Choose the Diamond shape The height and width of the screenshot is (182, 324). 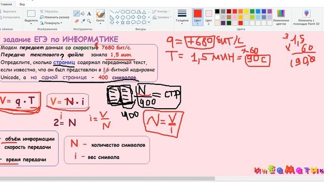[x=117, y=17]
